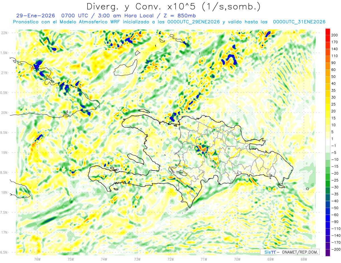
Task: Click the white color bar segment between 1 and -1
Action: [x=328, y=142]
